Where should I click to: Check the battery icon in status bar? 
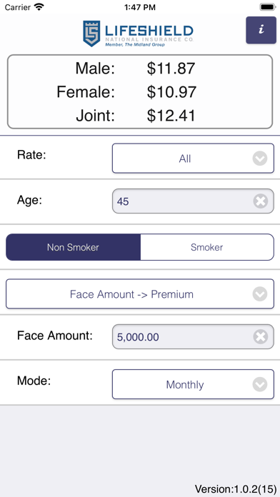(268, 7)
